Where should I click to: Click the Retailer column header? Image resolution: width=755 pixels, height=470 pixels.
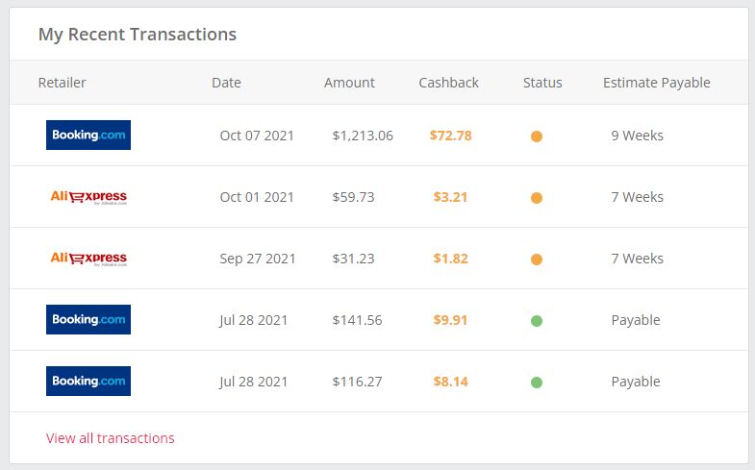[63, 83]
